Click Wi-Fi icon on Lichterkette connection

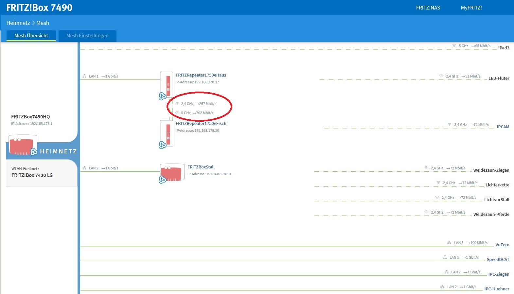[438, 183]
